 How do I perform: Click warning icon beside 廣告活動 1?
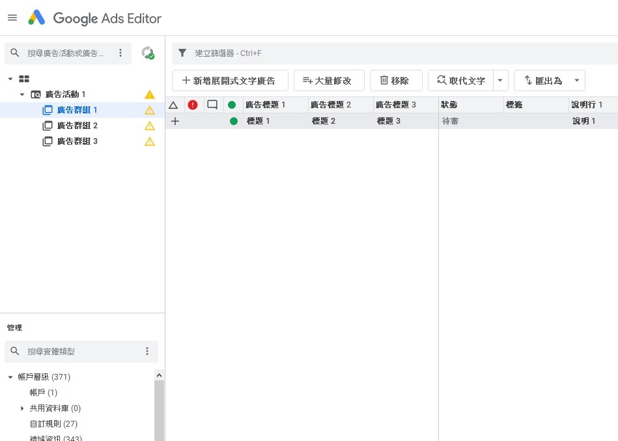click(150, 94)
